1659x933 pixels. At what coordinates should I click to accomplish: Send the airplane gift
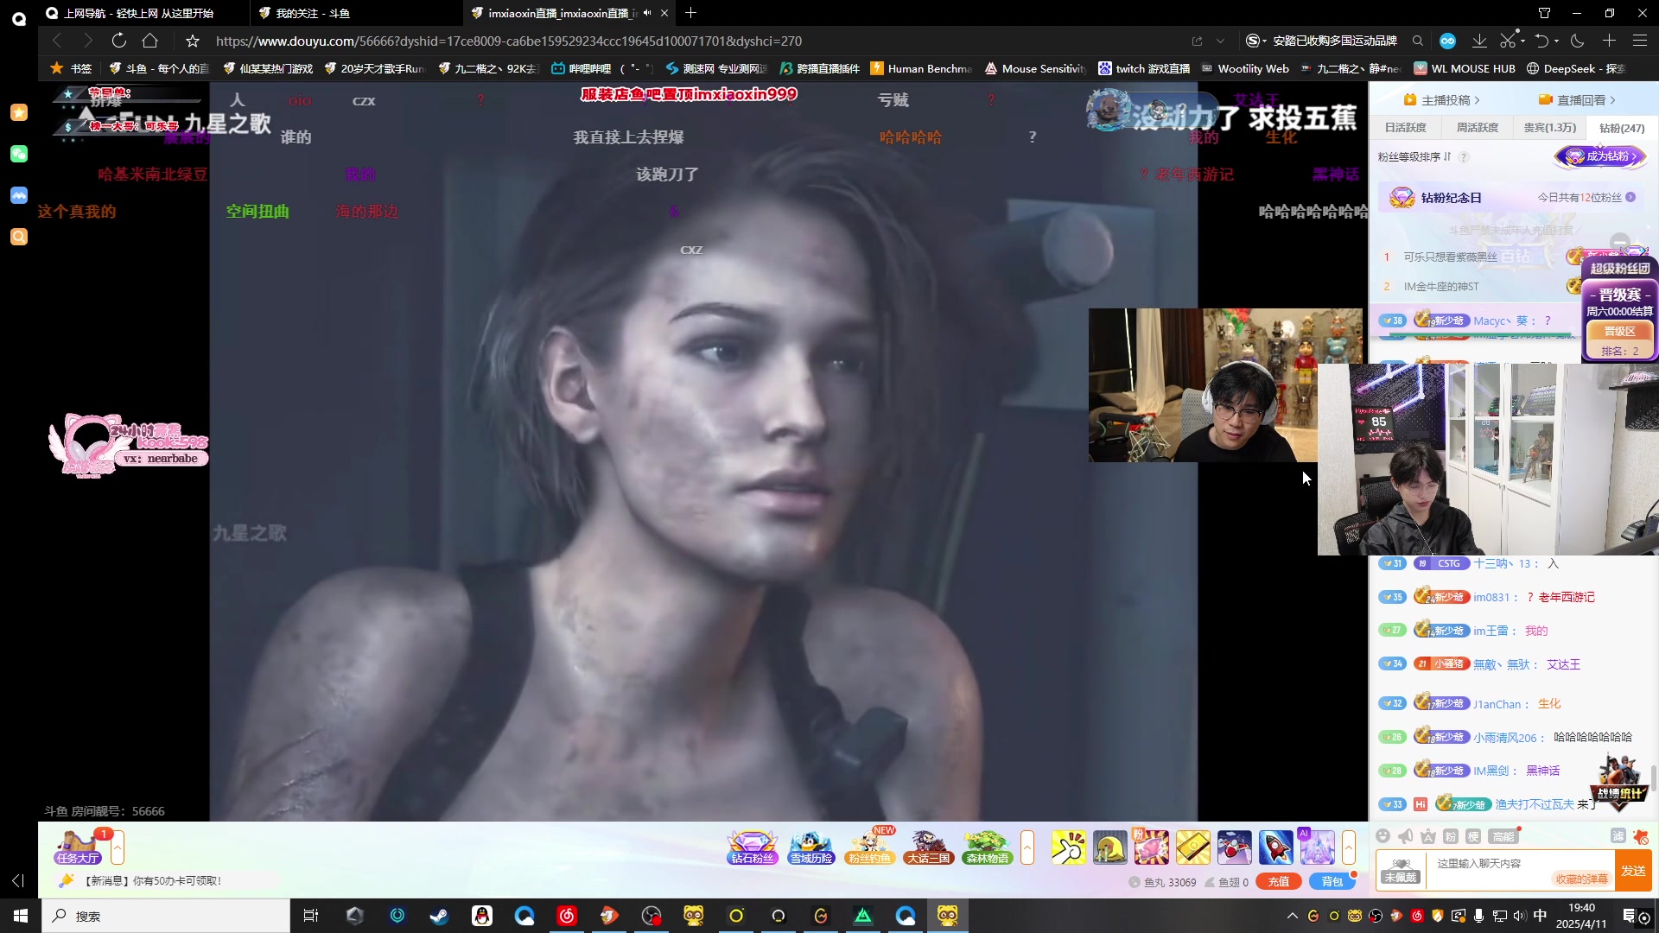tap(1234, 847)
